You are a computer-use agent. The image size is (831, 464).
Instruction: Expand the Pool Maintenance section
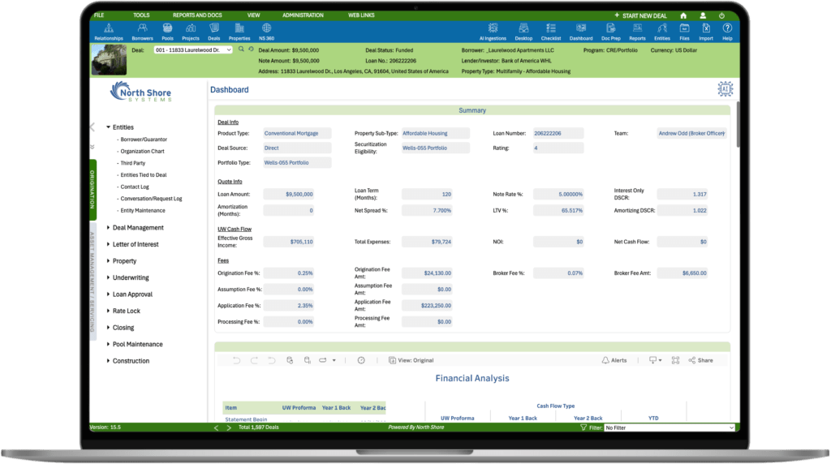coord(108,344)
